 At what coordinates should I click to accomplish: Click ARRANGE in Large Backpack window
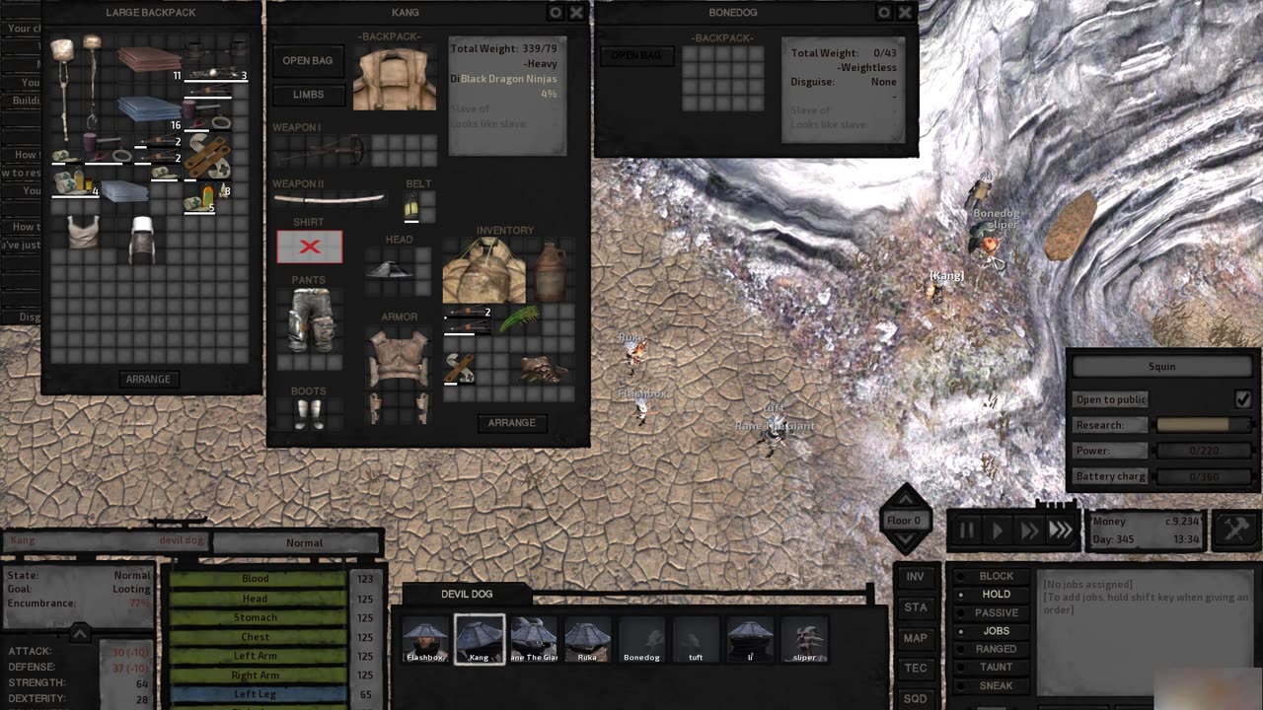coord(148,379)
